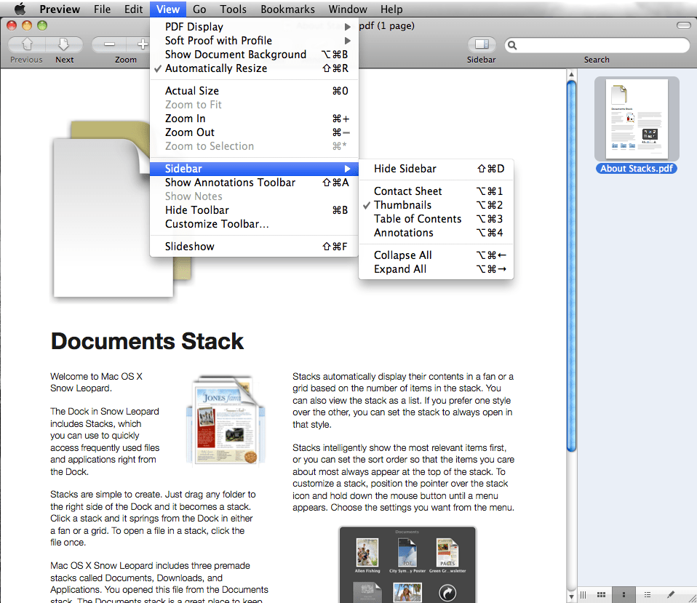Click the highlighted Sidebar submenu item

click(x=254, y=169)
